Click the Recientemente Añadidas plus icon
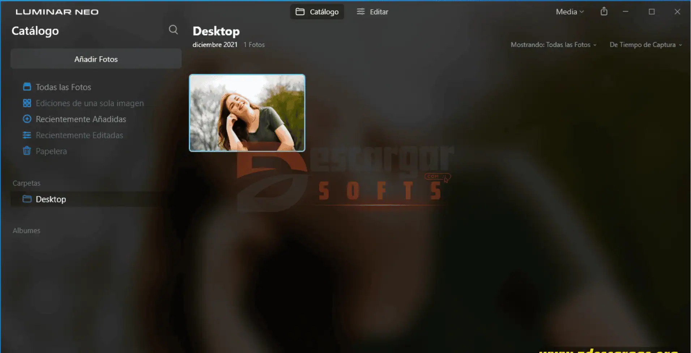The height and width of the screenshot is (353, 691). 27,119
